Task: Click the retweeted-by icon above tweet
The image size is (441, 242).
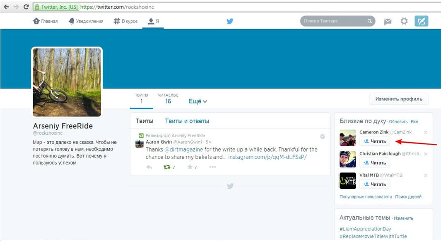Action: [141, 136]
